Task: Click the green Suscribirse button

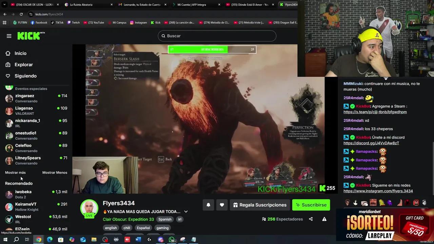Action: [x=311, y=205]
